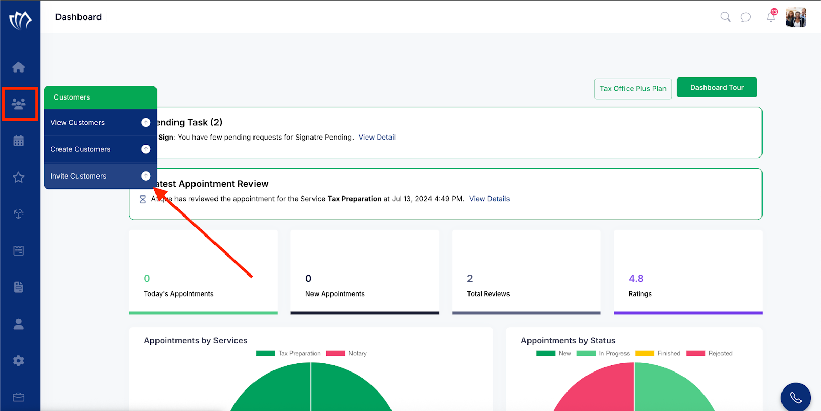Open View Details link for appointment review

pos(490,199)
